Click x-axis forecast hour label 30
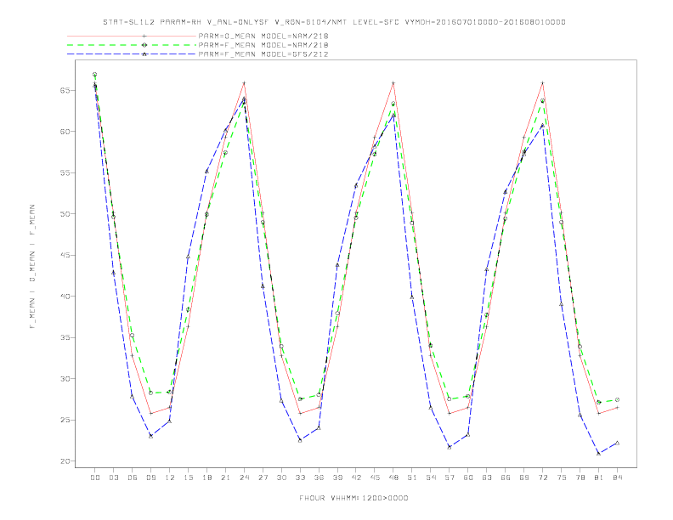673x520 pixels. (x=281, y=478)
